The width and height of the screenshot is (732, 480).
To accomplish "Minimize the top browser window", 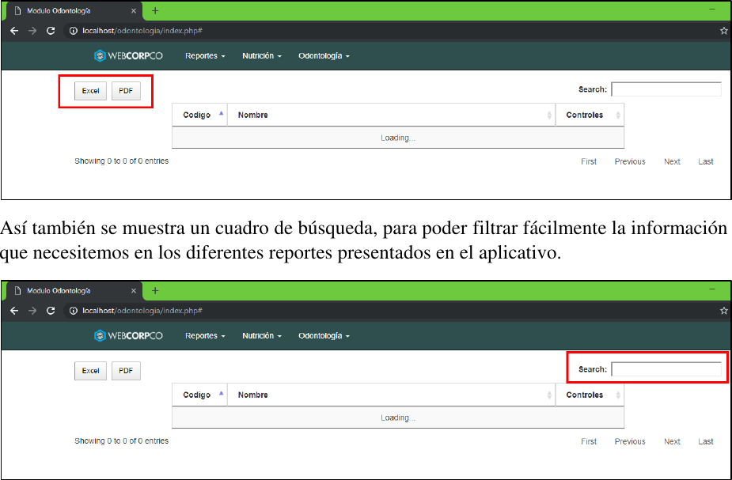I will click(712, 9).
